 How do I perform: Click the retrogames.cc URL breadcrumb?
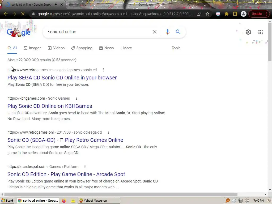pyautogui.click(x=52, y=70)
